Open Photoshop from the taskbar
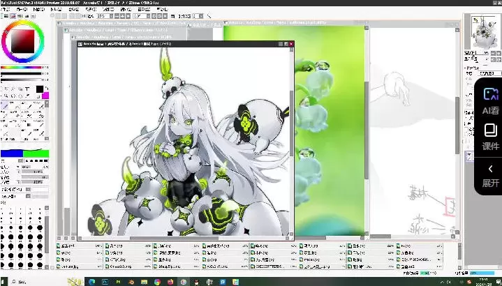This screenshot has width=502, height=286. [105, 282]
